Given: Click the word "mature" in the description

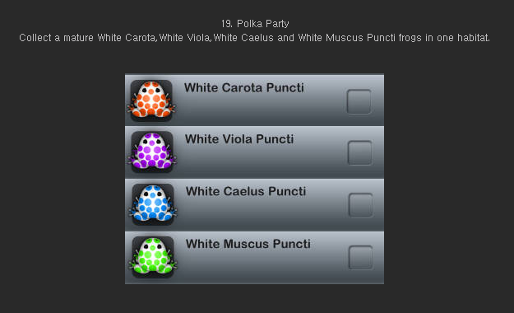Looking at the screenshot, I should pyautogui.click(x=78, y=38).
